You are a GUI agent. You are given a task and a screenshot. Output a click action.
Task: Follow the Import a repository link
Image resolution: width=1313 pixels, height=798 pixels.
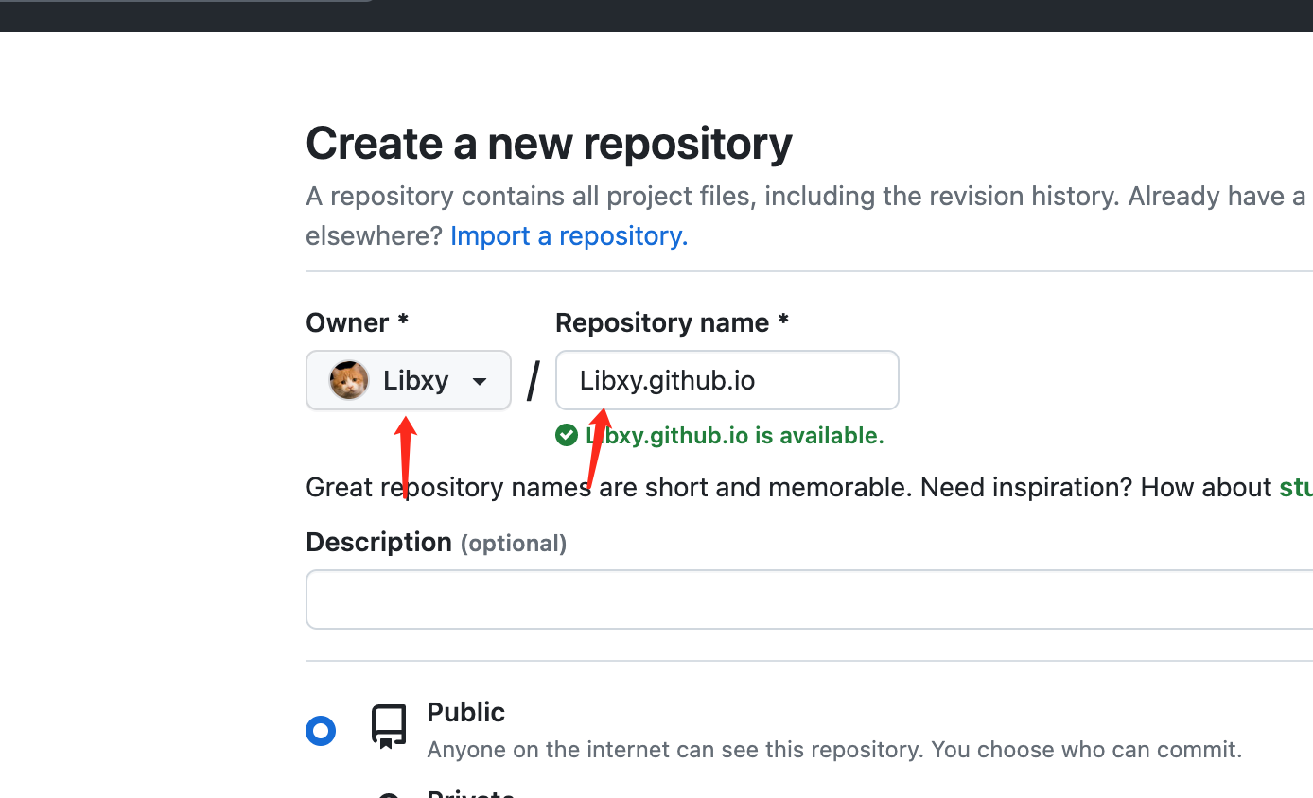(x=569, y=235)
